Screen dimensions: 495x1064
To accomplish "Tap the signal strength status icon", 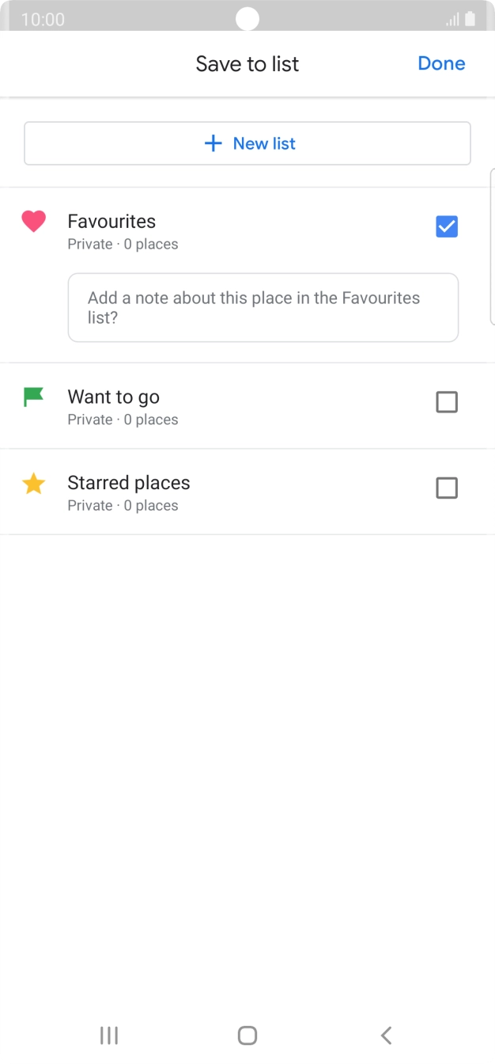I will pyautogui.click(x=452, y=19).
